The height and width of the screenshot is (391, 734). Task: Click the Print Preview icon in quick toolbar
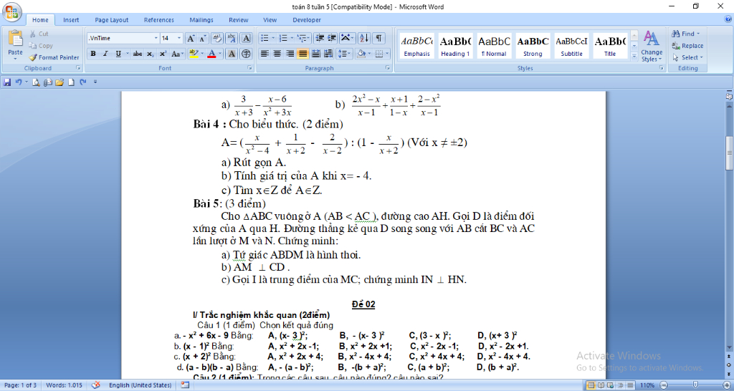pyautogui.click(x=36, y=82)
